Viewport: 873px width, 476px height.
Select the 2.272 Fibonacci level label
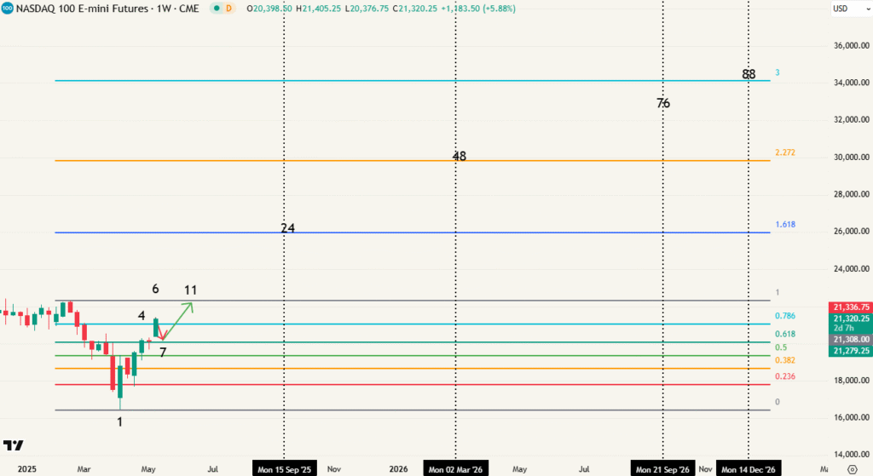pyautogui.click(x=785, y=152)
